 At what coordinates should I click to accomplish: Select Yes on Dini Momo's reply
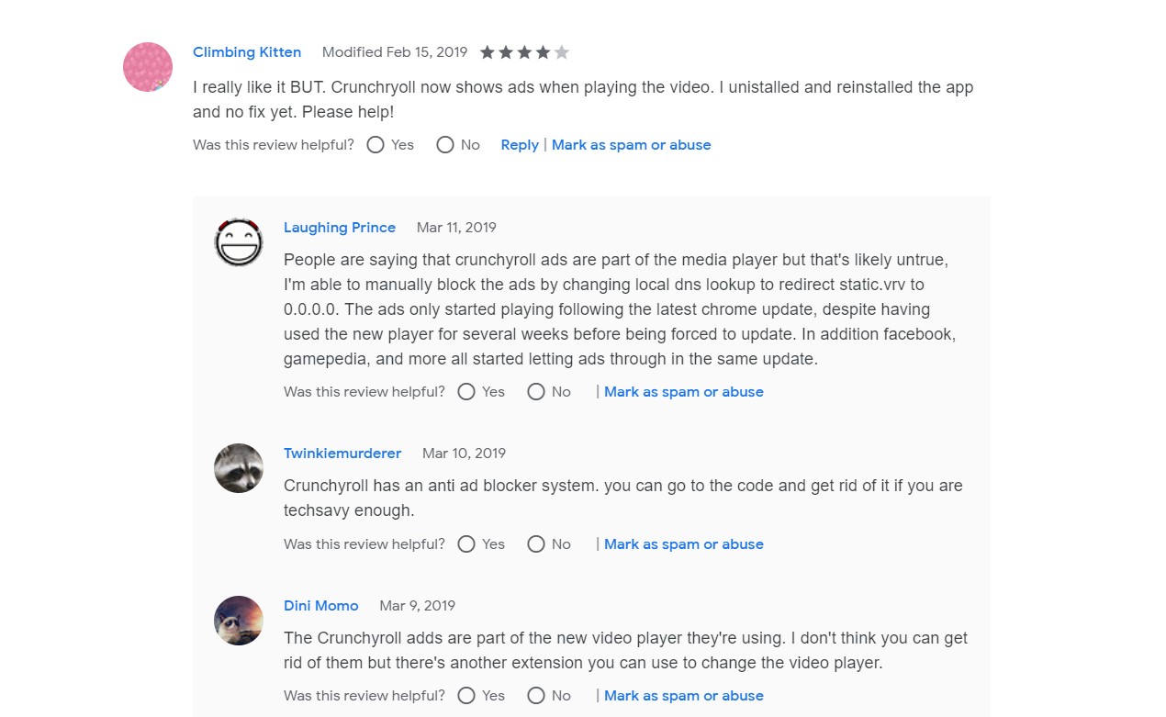[466, 696]
